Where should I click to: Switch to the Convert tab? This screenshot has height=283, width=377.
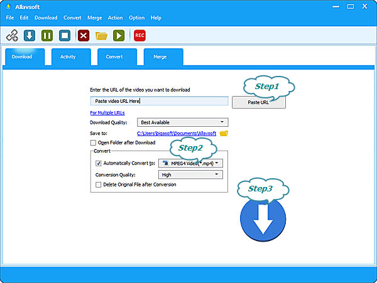pos(117,57)
